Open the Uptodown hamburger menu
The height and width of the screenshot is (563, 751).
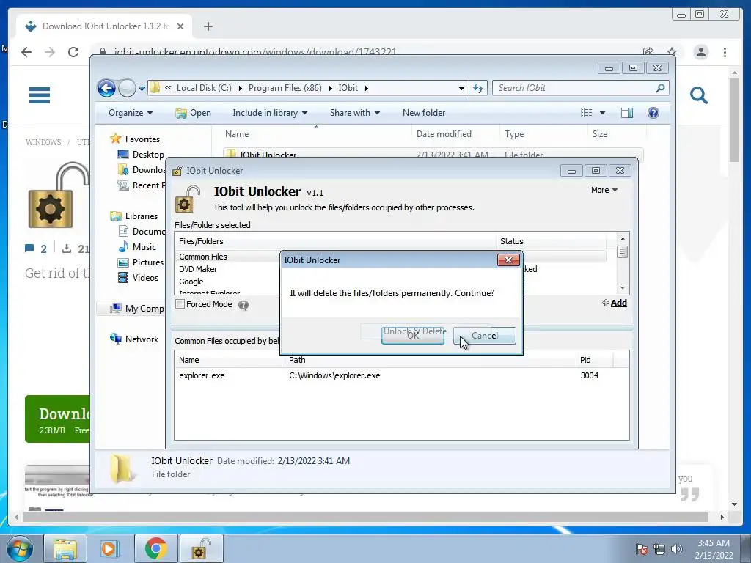[40, 95]
